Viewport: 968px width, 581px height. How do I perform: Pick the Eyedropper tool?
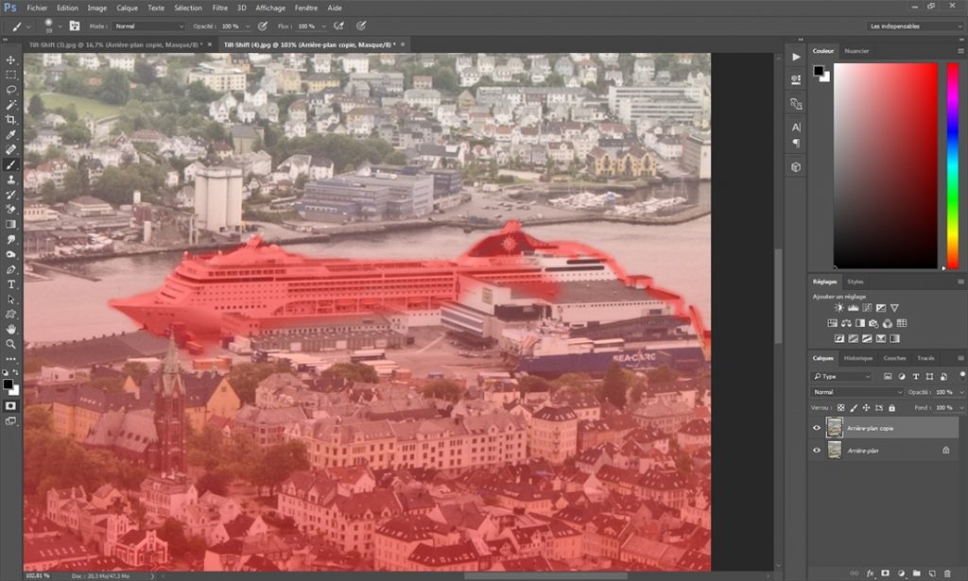click(x=11, y=135)
